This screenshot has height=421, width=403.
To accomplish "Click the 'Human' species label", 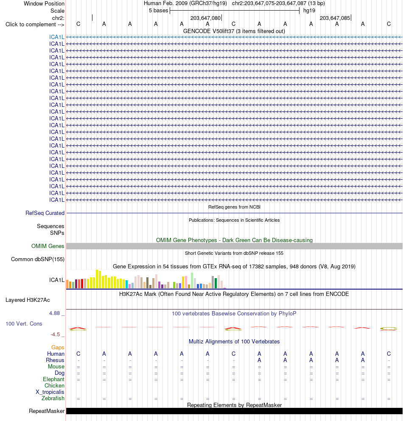I will point(56,354).
